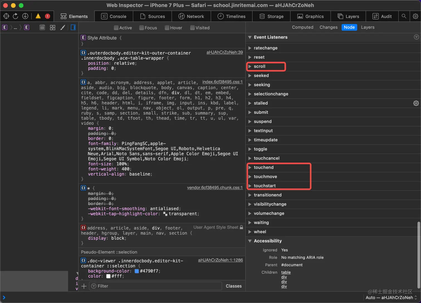Open the Audit tab
The width and height of the screenshot is (421, 303).
coord(382,16)
